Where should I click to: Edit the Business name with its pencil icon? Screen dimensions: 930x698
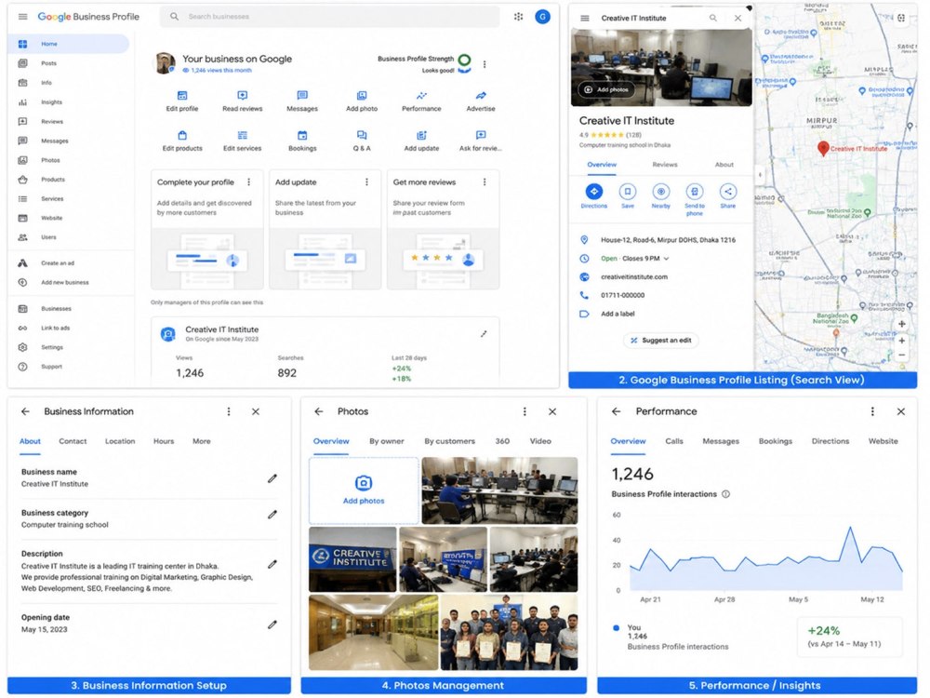(x=272, y=478)
